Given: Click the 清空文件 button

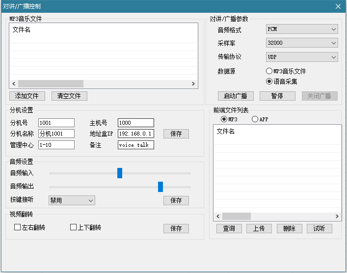Looking at the screenshot, I should (69, 96).
